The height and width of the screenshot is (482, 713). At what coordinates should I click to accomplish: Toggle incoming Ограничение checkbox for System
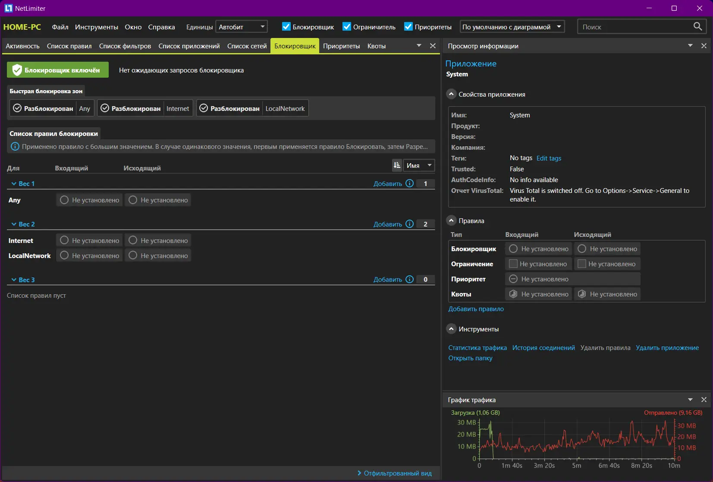pos(513,264)
